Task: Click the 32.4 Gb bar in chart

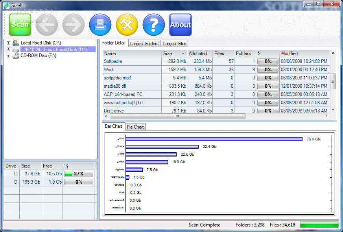Action: (x=162, y=147)
